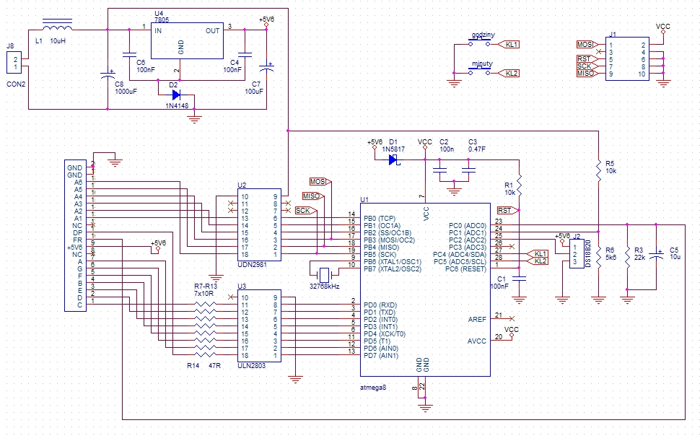This screenshot has height=441, width=700.
Task: Click the KL1 net tag beside godziny switch
Action: (x=509, y=44)
